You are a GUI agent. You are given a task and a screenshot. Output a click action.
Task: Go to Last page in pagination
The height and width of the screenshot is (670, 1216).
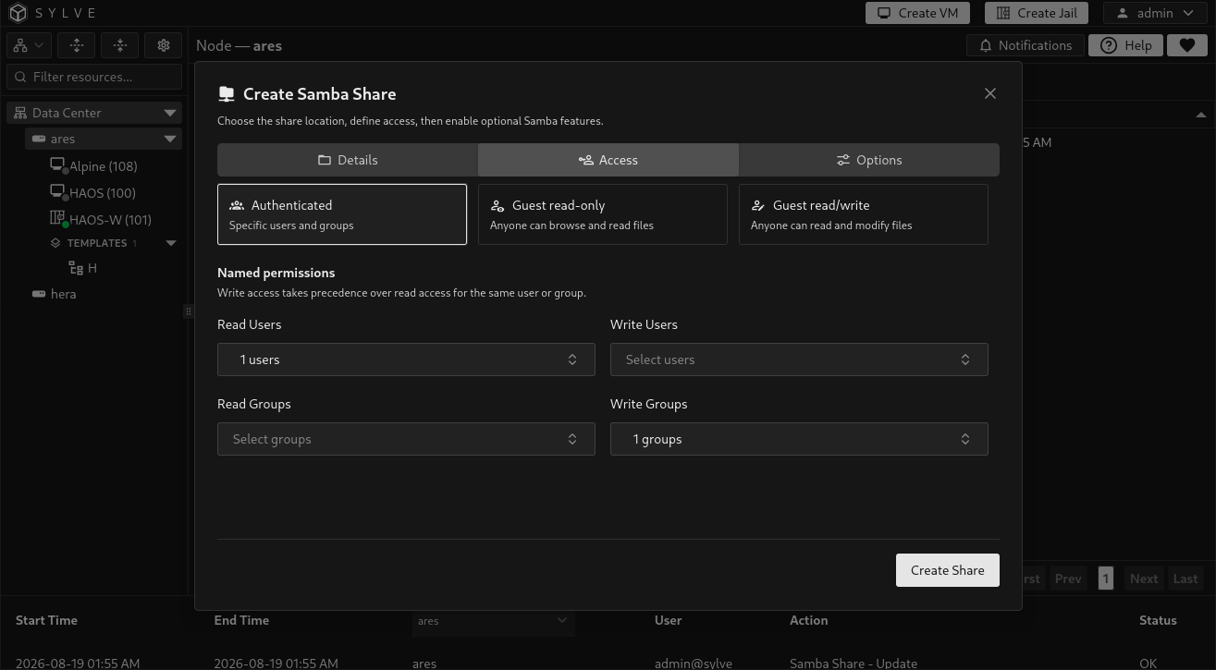[1185, 579]
